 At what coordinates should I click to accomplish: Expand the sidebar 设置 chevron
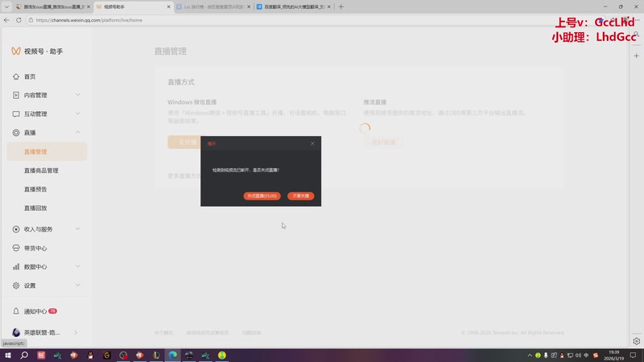pyautogui.click(x=77, y=286)
